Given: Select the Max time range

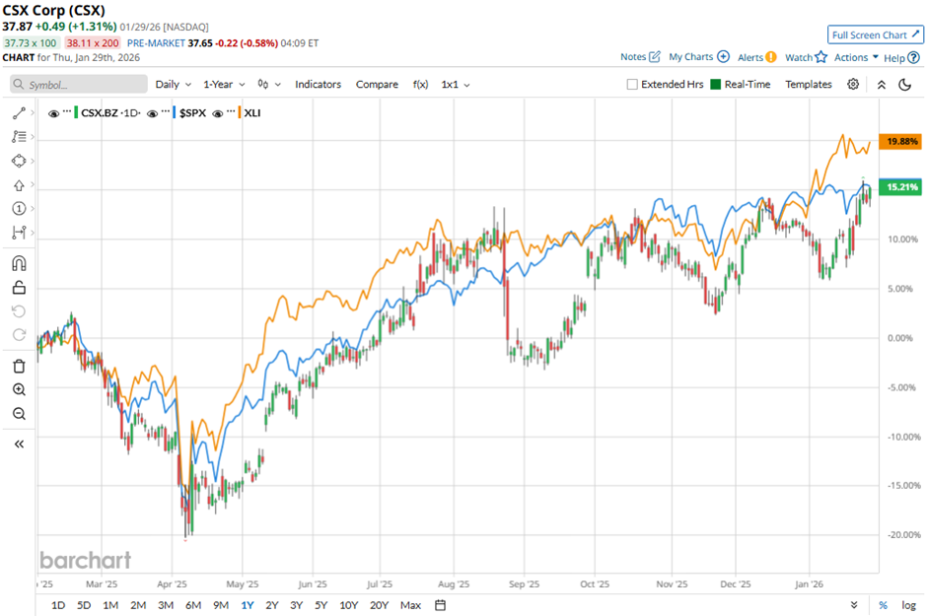Looking at the screenshot, I should (x=410, y=605).
